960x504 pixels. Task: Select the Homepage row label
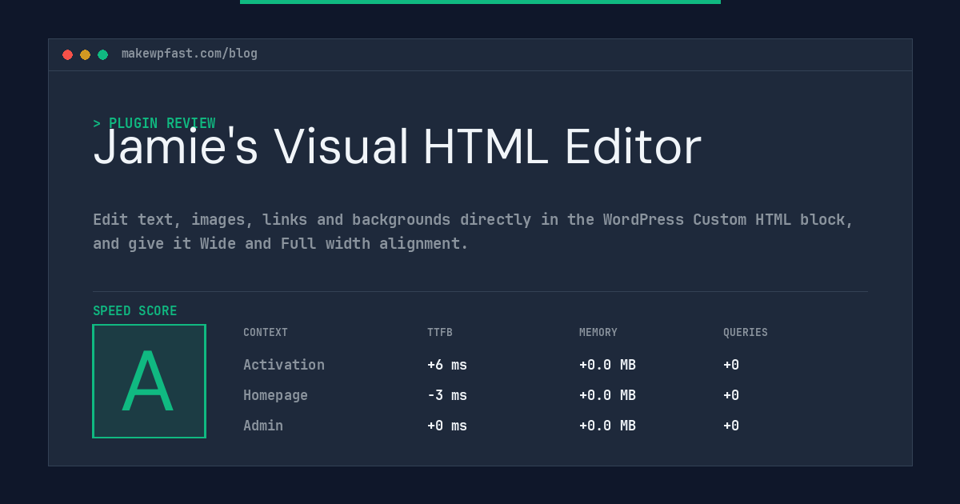tap(275, 395)
